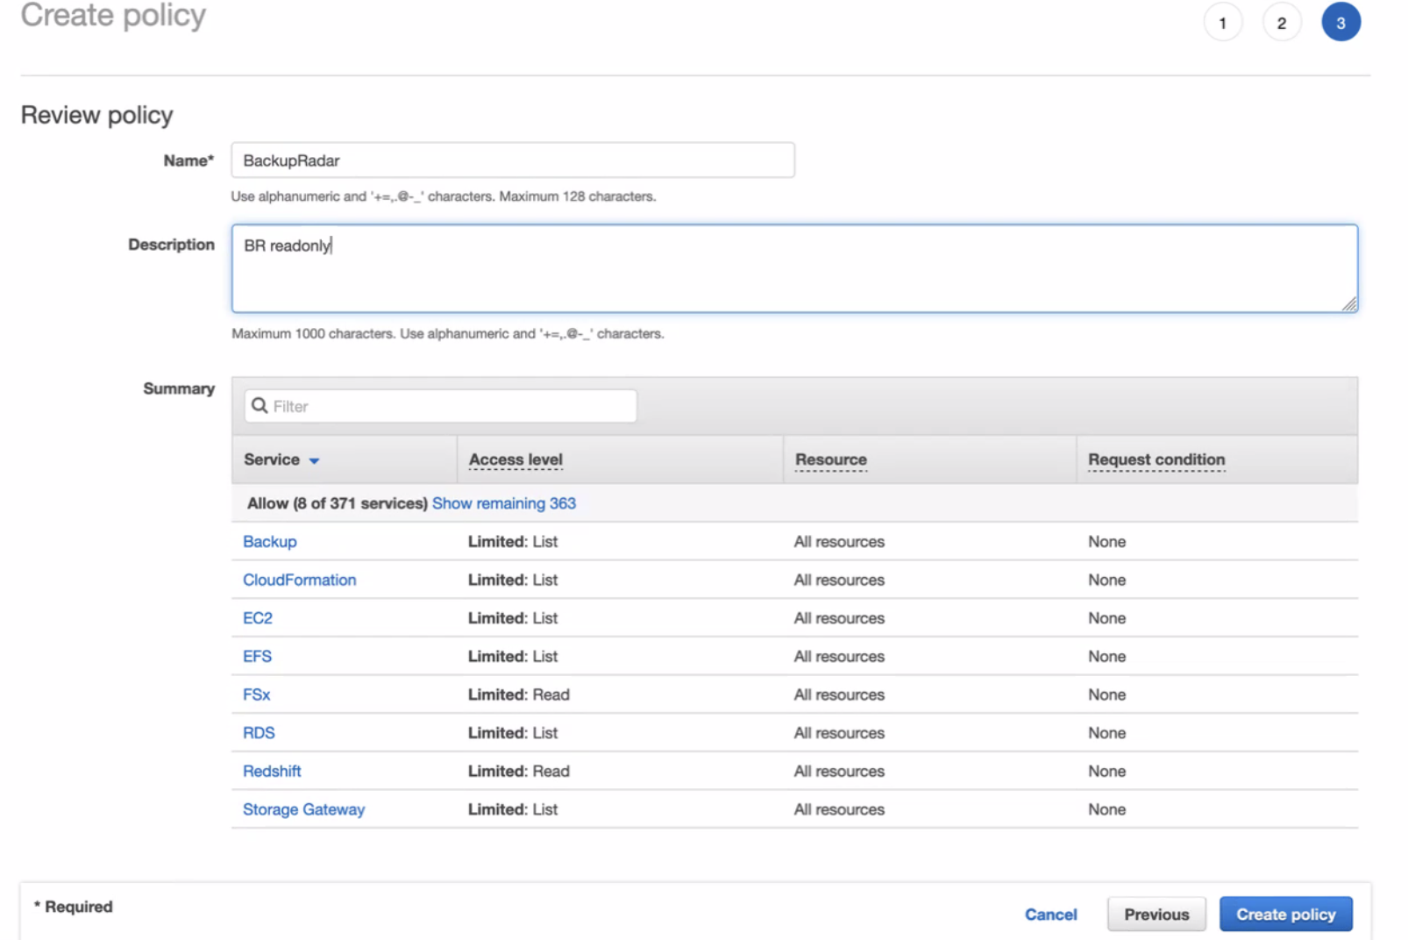Click the Create policy button
Screen dimensions: 1408x940
coord(1286,915)
